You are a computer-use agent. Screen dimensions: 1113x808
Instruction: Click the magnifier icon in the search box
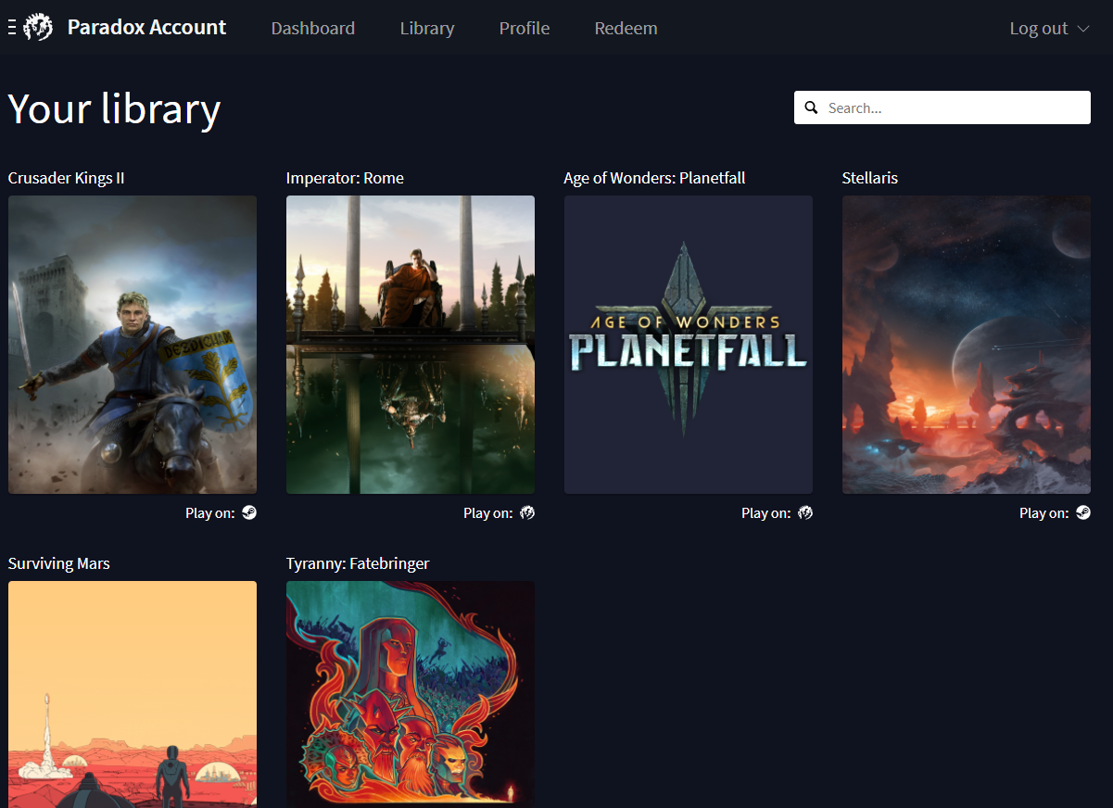(x=811, y=107)
